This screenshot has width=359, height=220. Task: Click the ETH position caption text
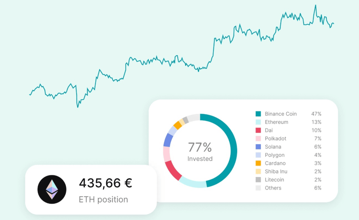[103, 200]
